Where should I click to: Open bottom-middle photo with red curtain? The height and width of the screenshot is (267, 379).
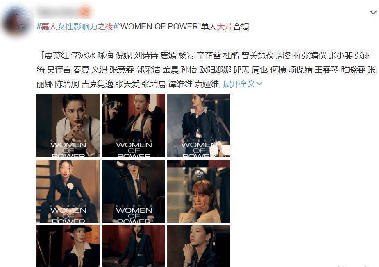click(x=134, y=246)
